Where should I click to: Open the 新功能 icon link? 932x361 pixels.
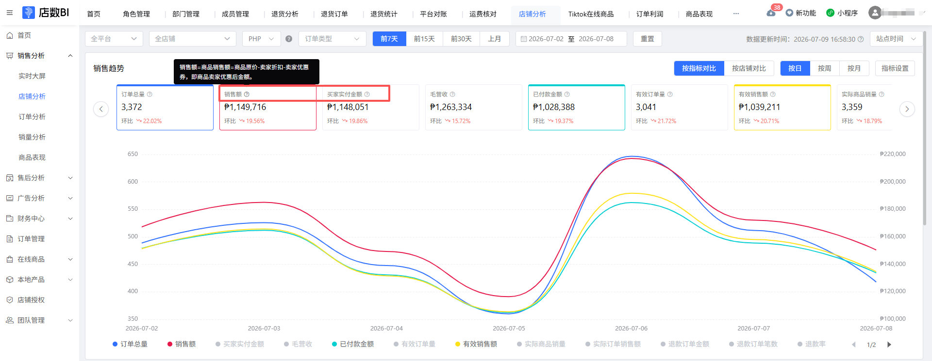(x=789, y=13)
